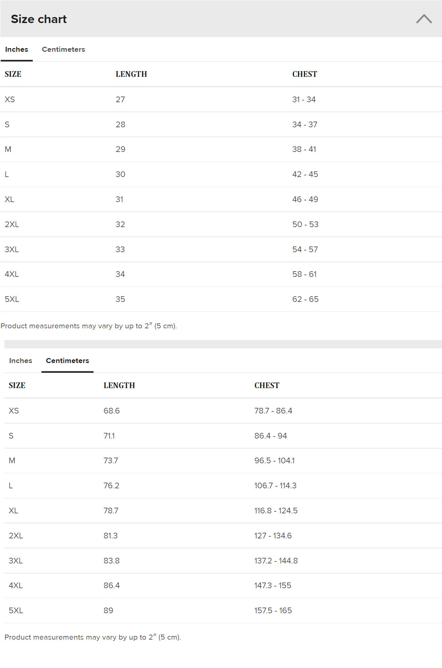Click CHEST column header in centimeters table
The height and width of the screenshot is (668, 442).
267,385
